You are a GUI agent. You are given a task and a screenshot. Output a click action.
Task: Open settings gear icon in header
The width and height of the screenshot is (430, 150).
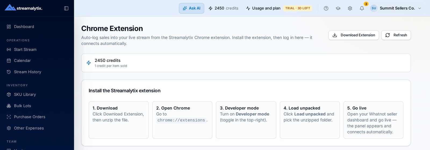click(350, 8)
